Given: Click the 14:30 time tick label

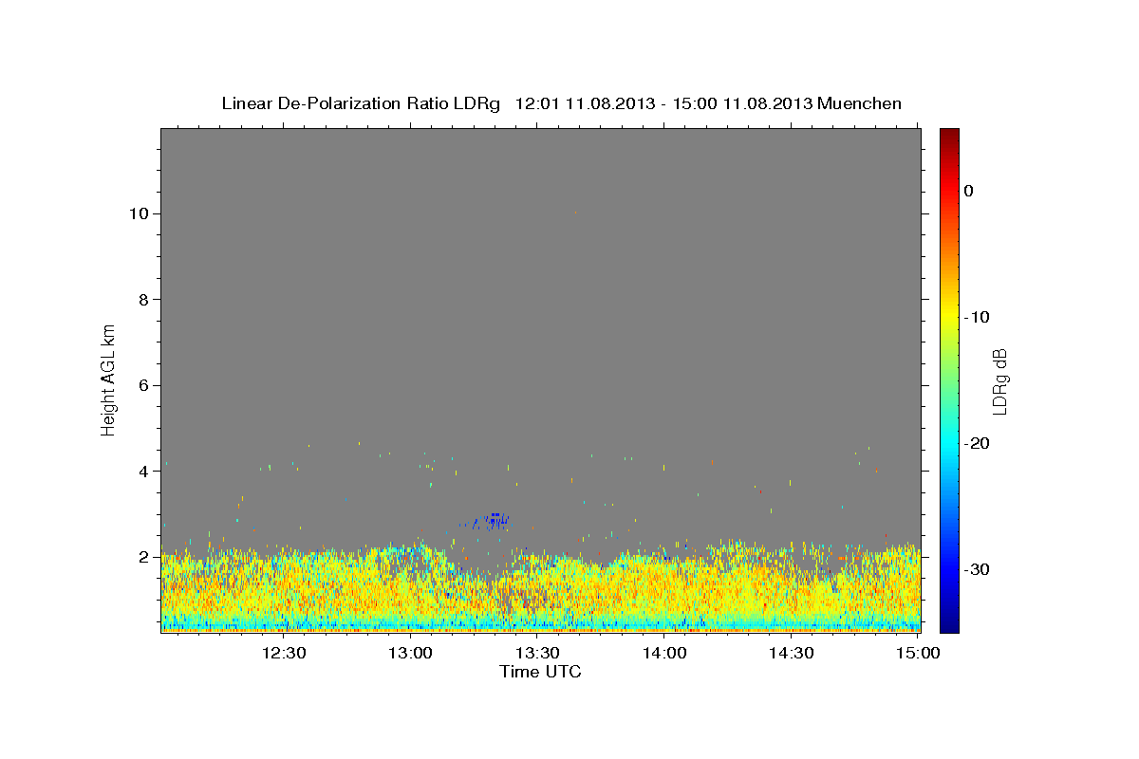Looking at the screenshot, I should pyautogui.click(x=792, y=653).
